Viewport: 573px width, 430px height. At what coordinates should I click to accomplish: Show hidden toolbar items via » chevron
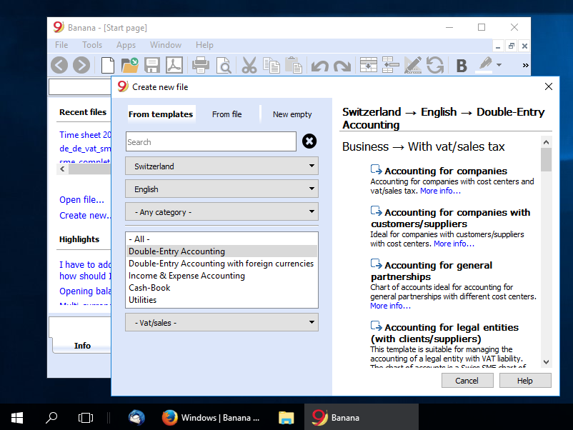coord(525,66)
